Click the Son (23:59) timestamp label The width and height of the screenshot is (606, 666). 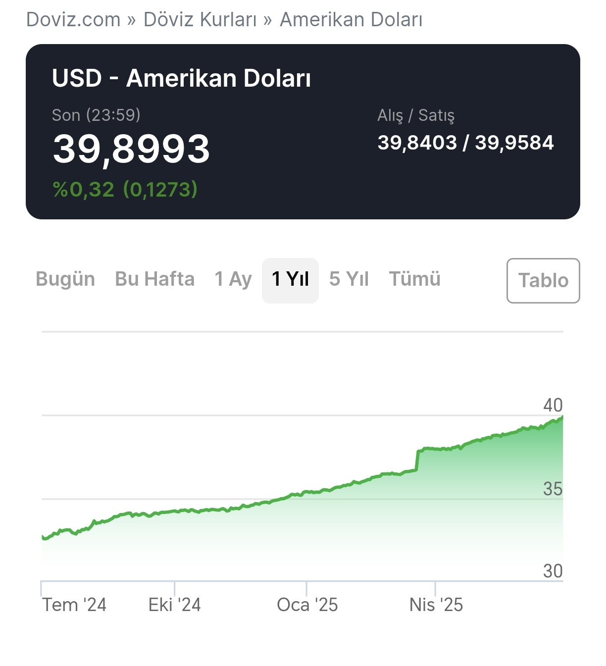click(x=96, y=115)
